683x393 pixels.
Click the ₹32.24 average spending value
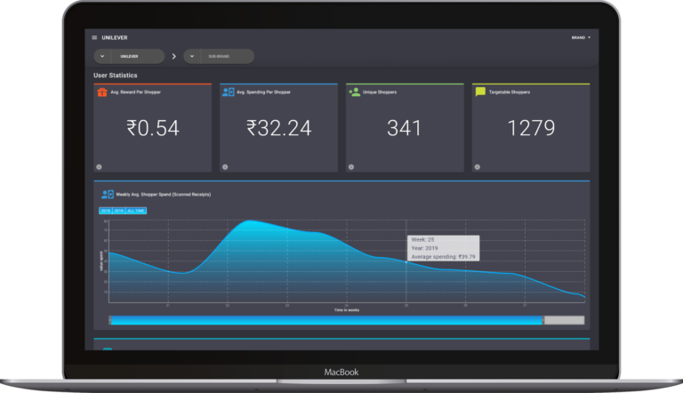278,128
